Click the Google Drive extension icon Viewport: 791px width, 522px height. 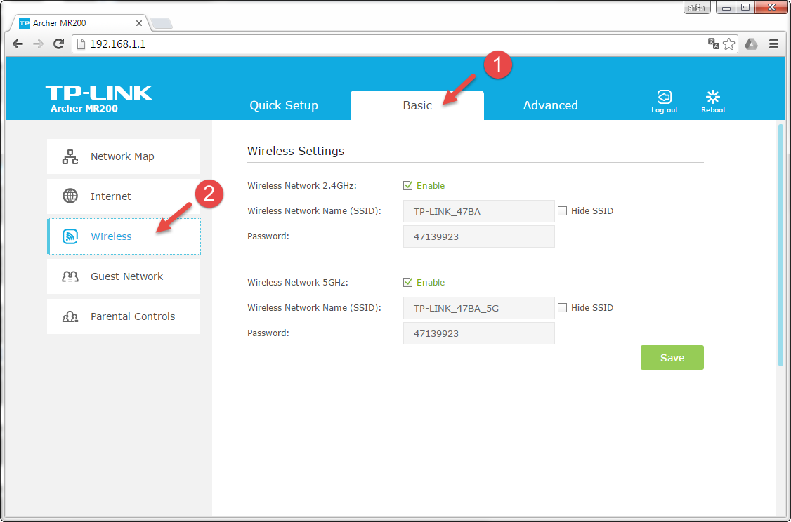(751, 43)
